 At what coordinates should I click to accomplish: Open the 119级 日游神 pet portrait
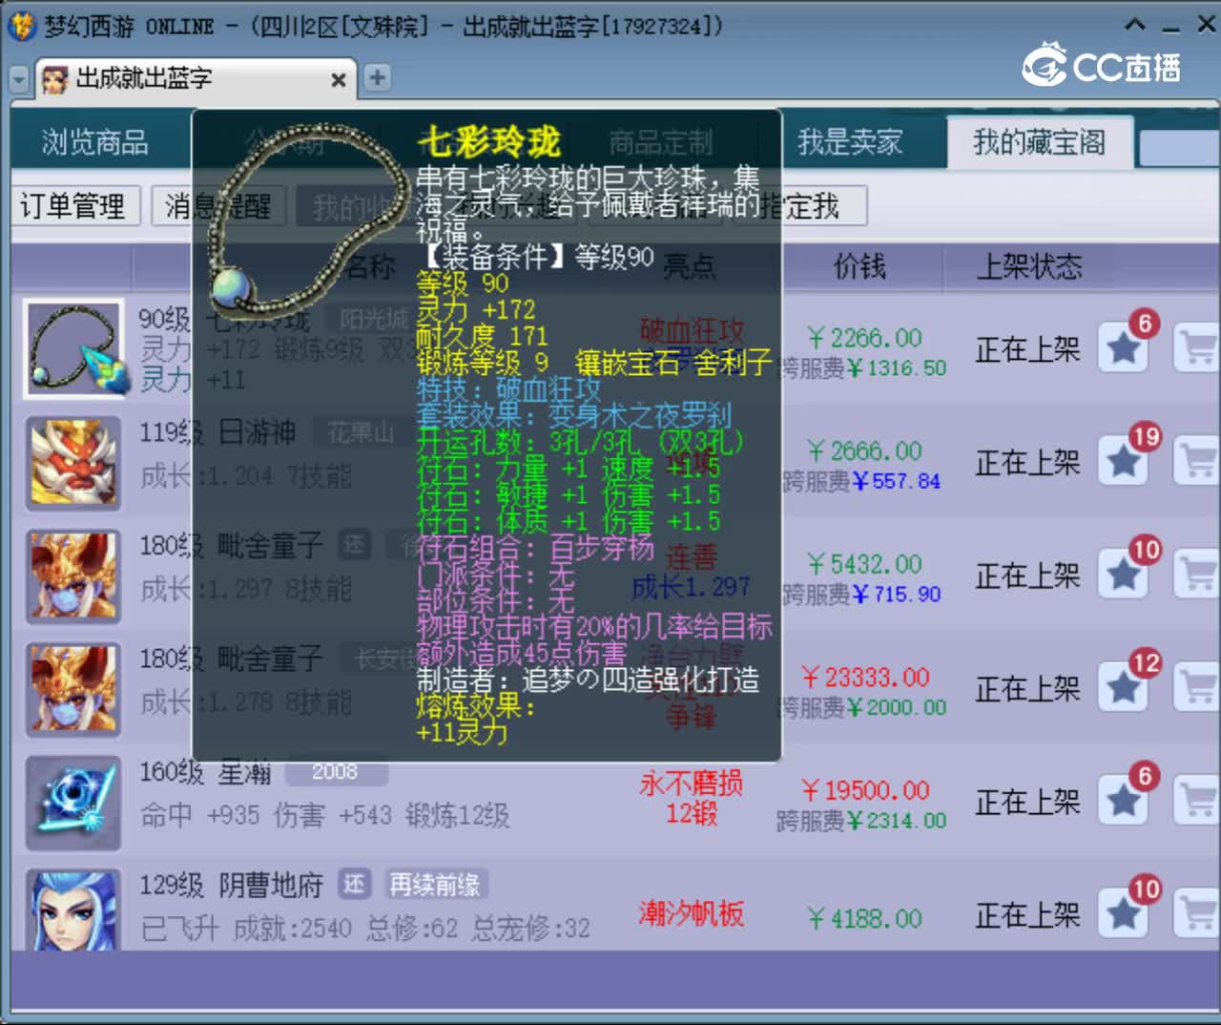[x=74, y=462]
